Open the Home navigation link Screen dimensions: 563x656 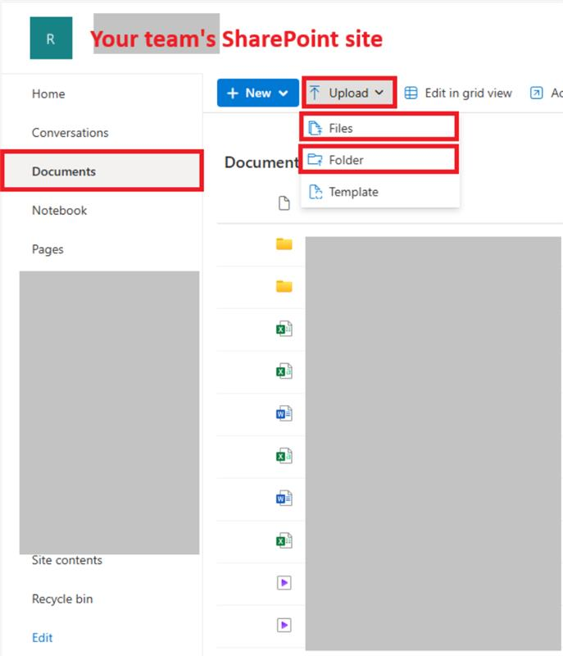tap(48, 93)
